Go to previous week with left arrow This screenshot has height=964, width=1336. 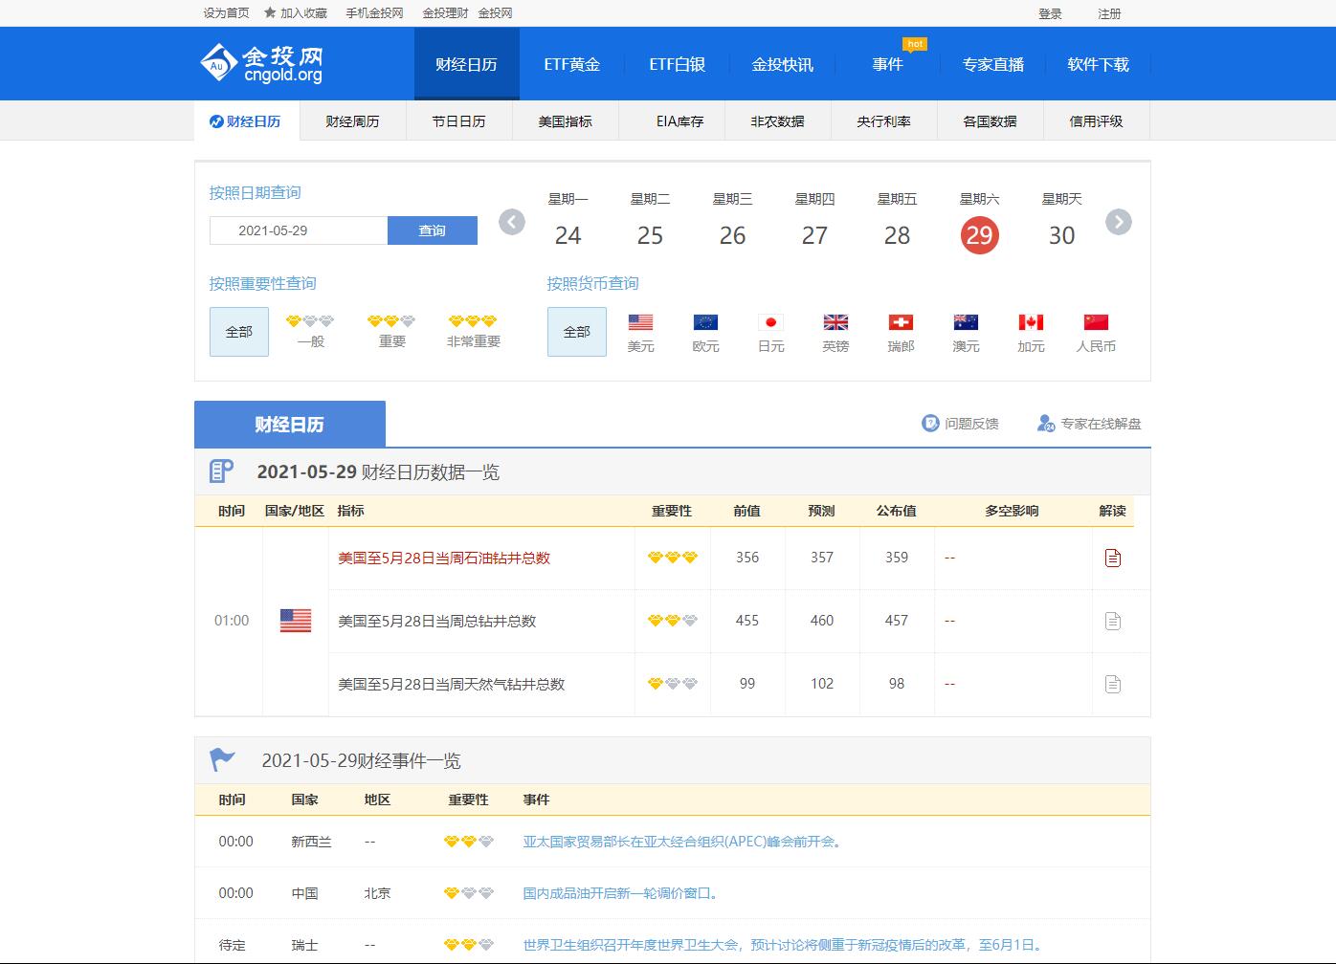point(512,223)
